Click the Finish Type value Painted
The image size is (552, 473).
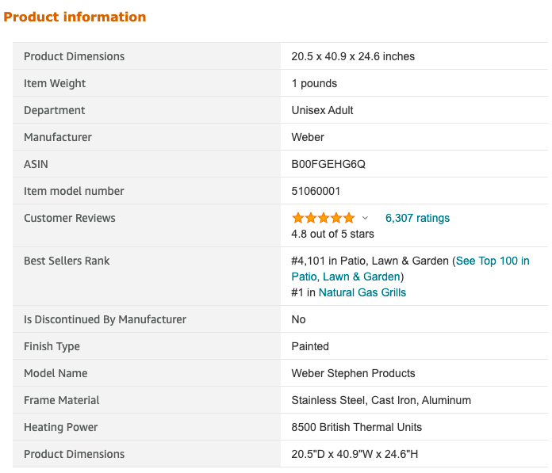(x=310, y=346)
